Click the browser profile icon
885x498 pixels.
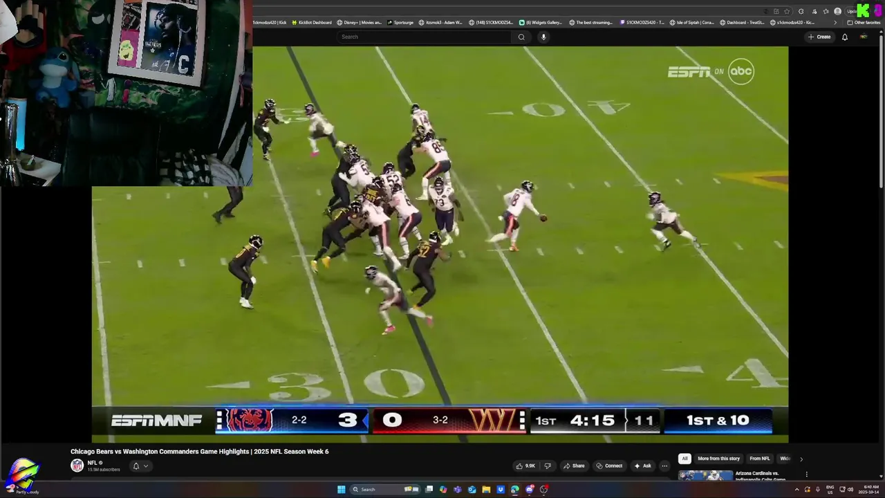(x=837, y=11)
